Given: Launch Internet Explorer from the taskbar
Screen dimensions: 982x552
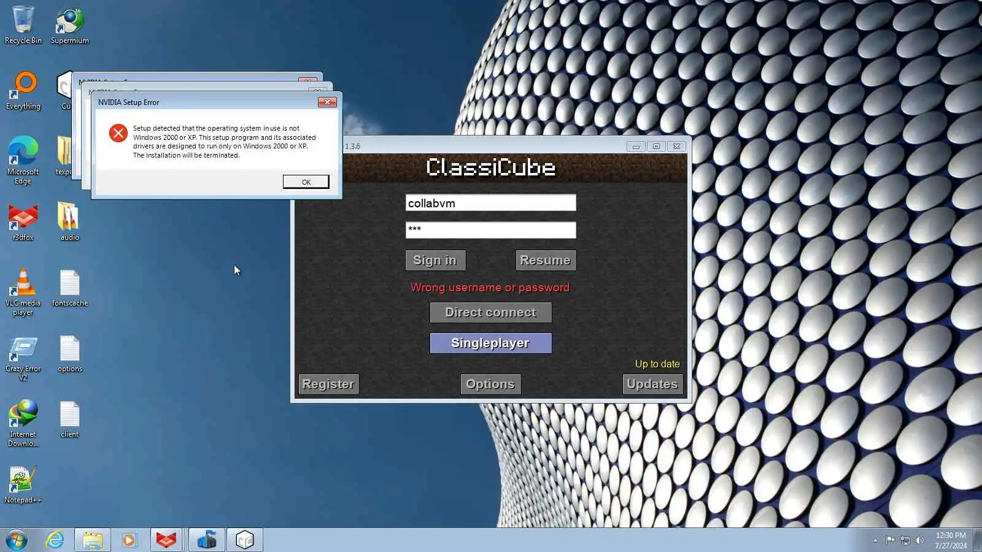Looking at the screenshot, I should 55,540.
